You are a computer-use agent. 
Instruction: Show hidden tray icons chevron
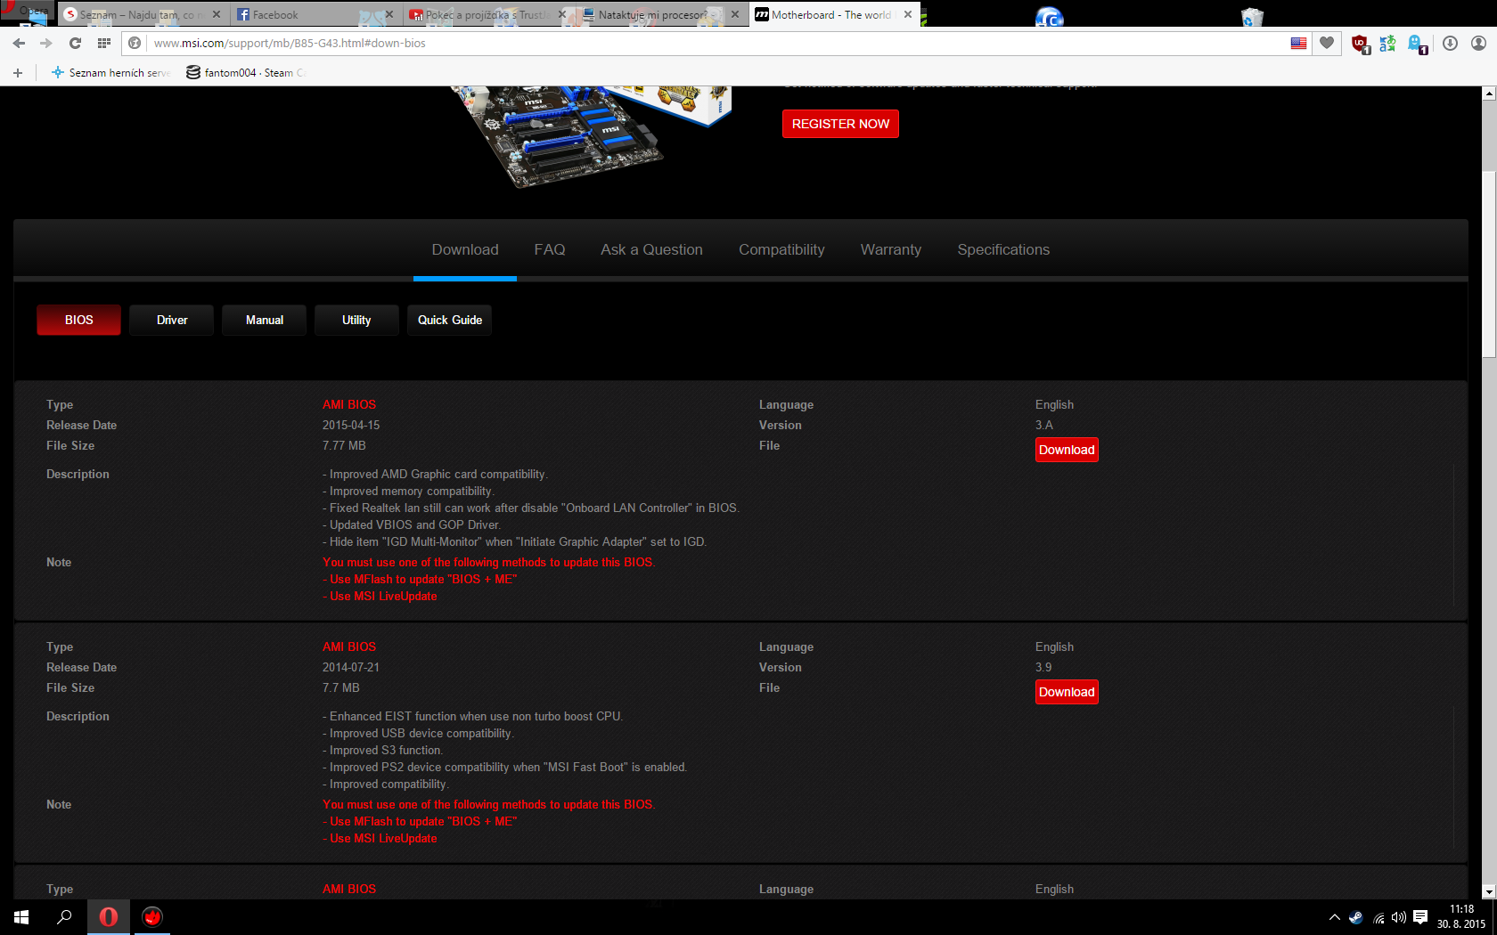[1334, 917]
